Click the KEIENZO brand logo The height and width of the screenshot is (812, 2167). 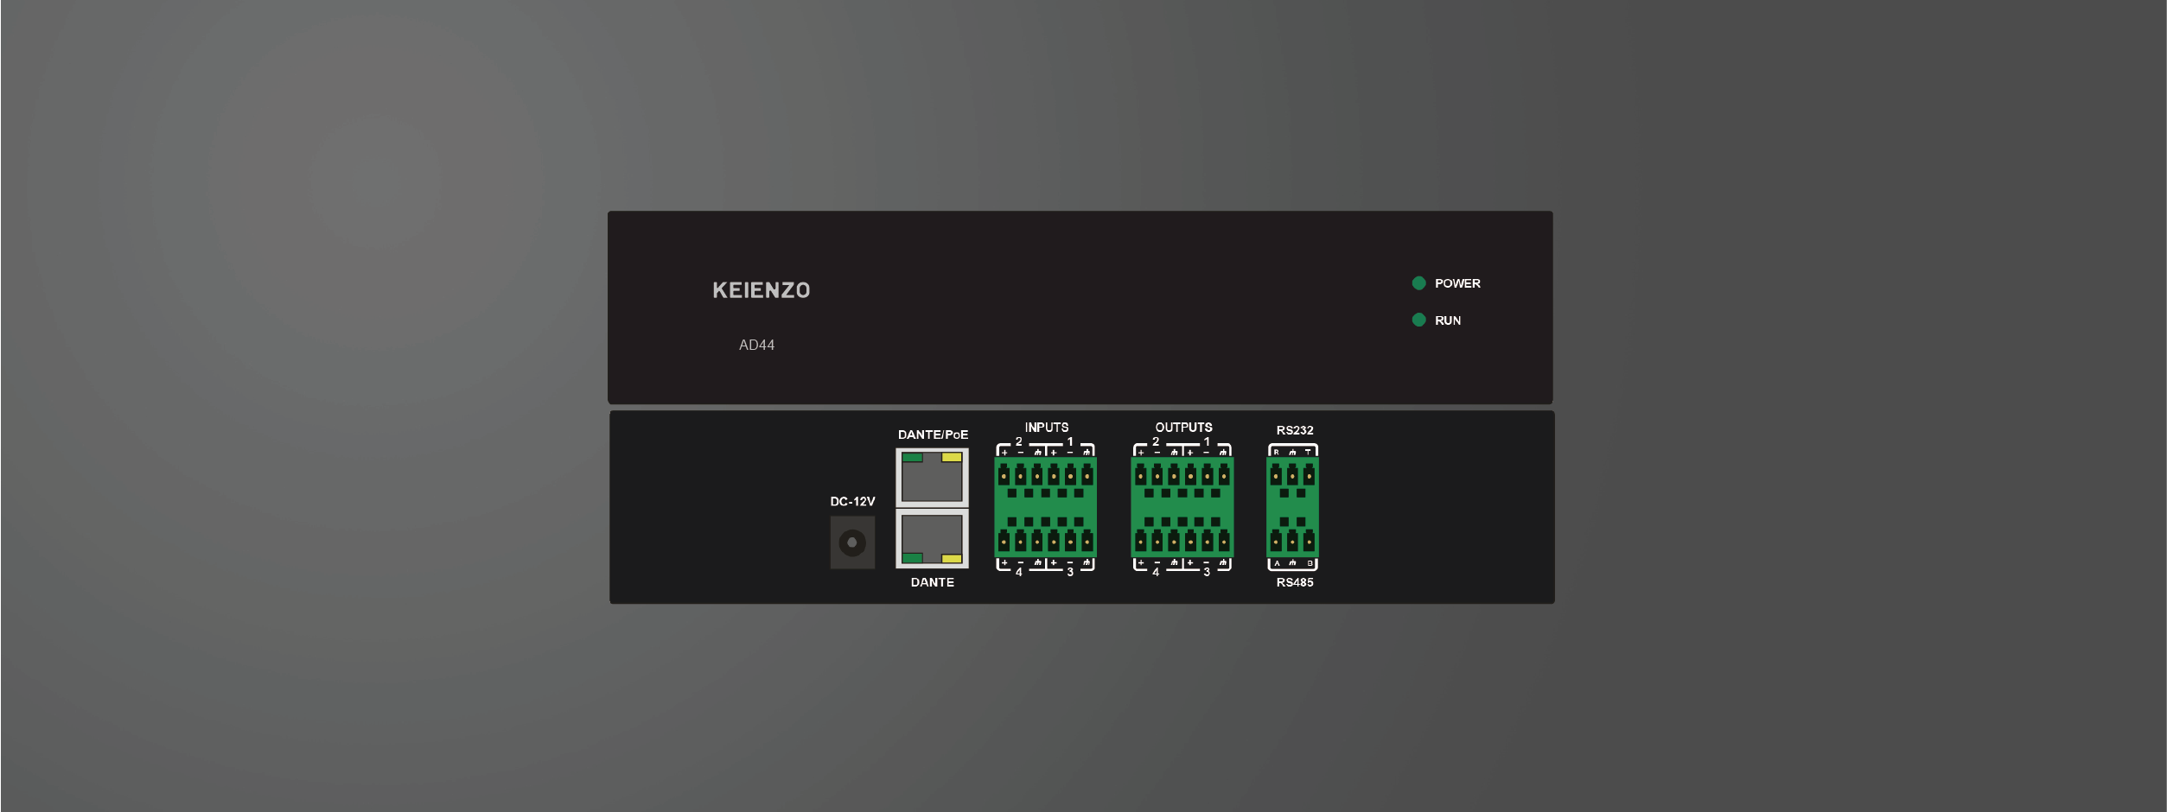[761, 290]
